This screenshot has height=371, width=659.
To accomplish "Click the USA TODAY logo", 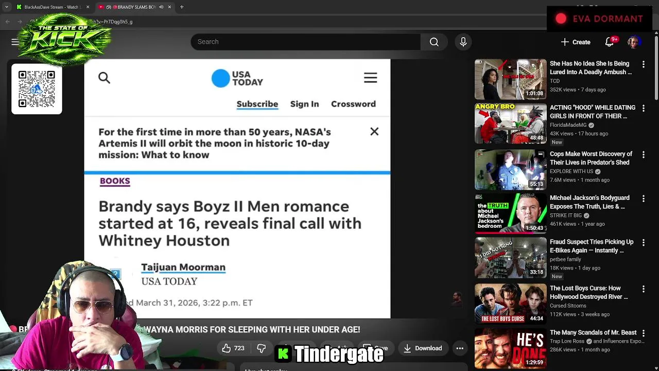I will click(x=237, y=78).
